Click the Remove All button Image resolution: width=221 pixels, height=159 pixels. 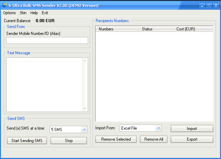154,139
